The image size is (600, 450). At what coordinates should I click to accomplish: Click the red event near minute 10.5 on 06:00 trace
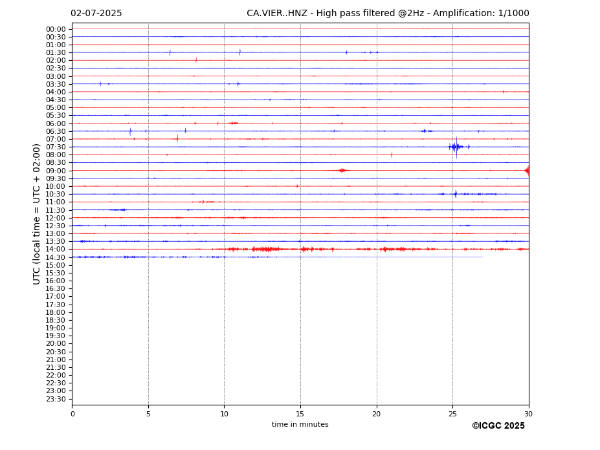pos(232,123)
